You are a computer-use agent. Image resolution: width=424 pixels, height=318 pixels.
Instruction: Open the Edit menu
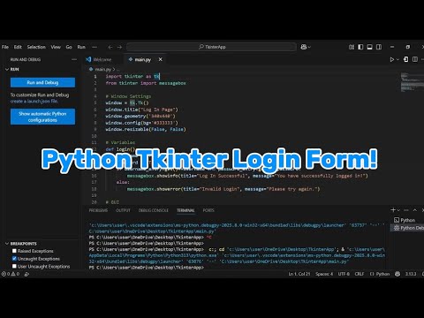point(18,47)
